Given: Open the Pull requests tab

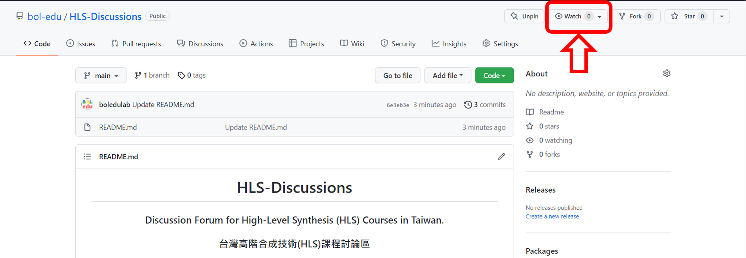Looking at the screenshot, I should (136, 43).
